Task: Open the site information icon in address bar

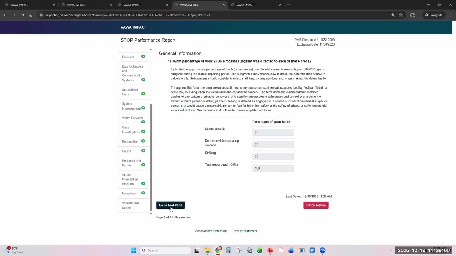Action: [x=41, y=15]
